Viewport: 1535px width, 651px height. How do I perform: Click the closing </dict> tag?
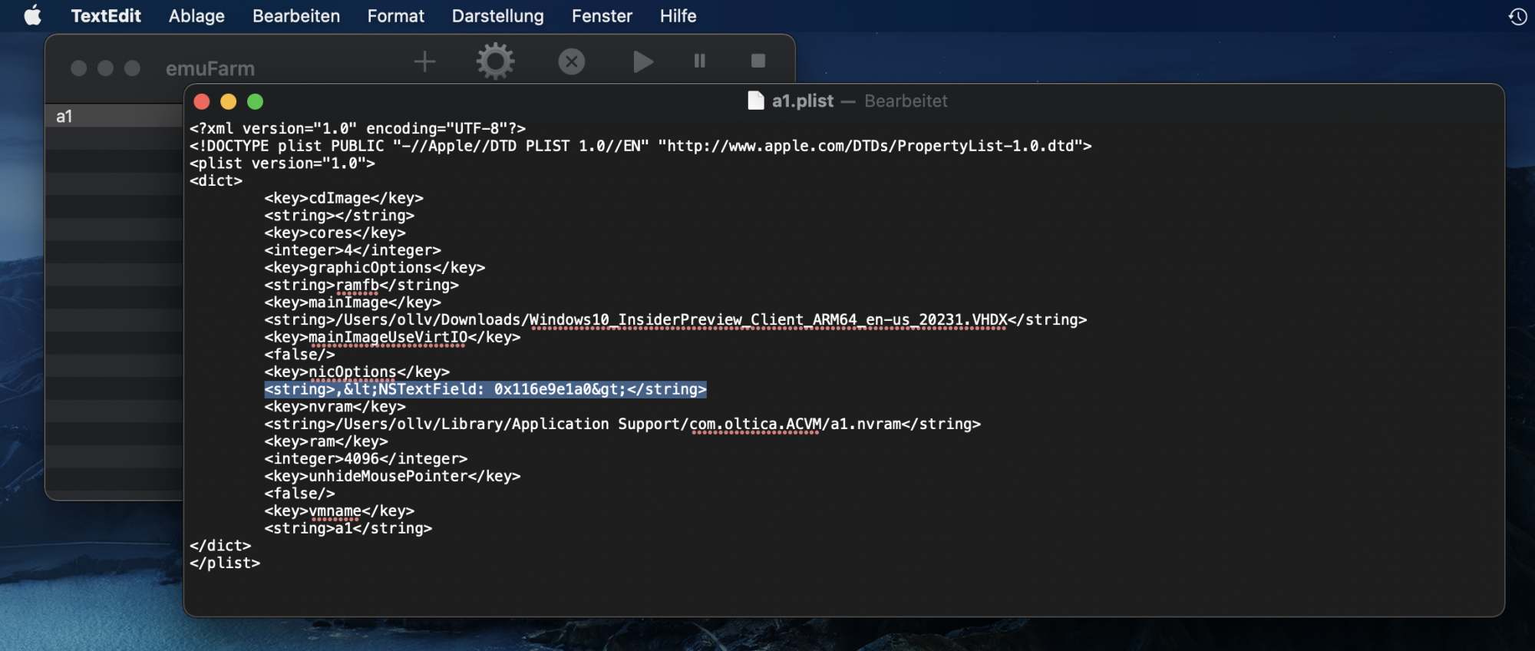coord(220,546)
